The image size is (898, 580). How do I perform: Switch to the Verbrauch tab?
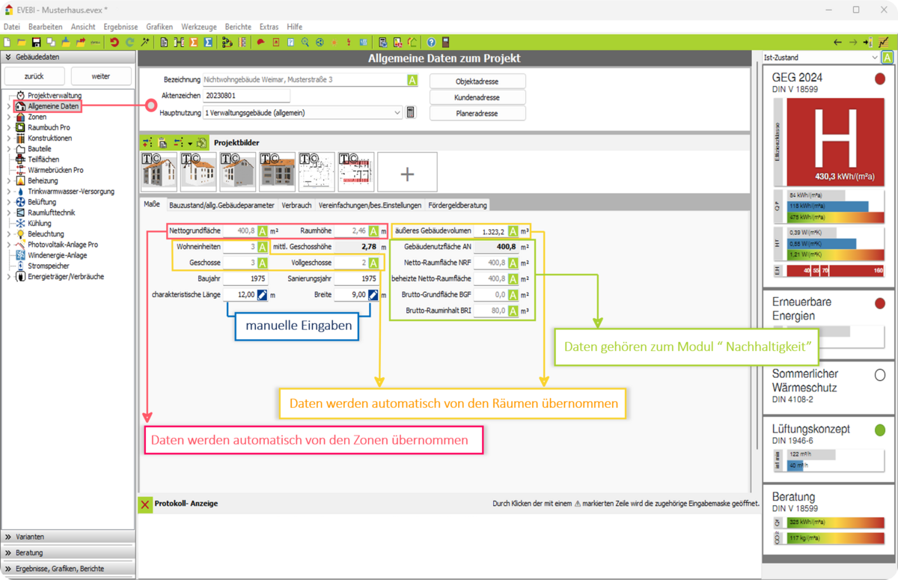296,205
